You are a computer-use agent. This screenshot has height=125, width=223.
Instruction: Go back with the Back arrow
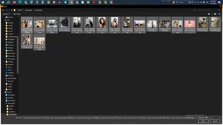coord(3,10)
